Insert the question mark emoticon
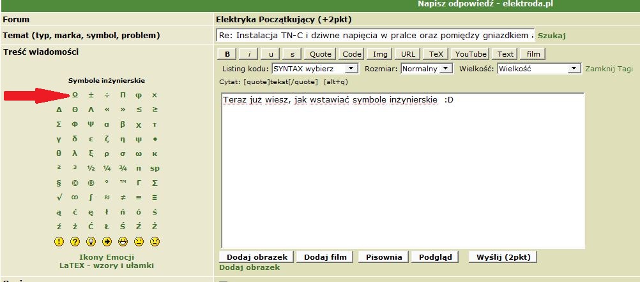 pos(75,242)
